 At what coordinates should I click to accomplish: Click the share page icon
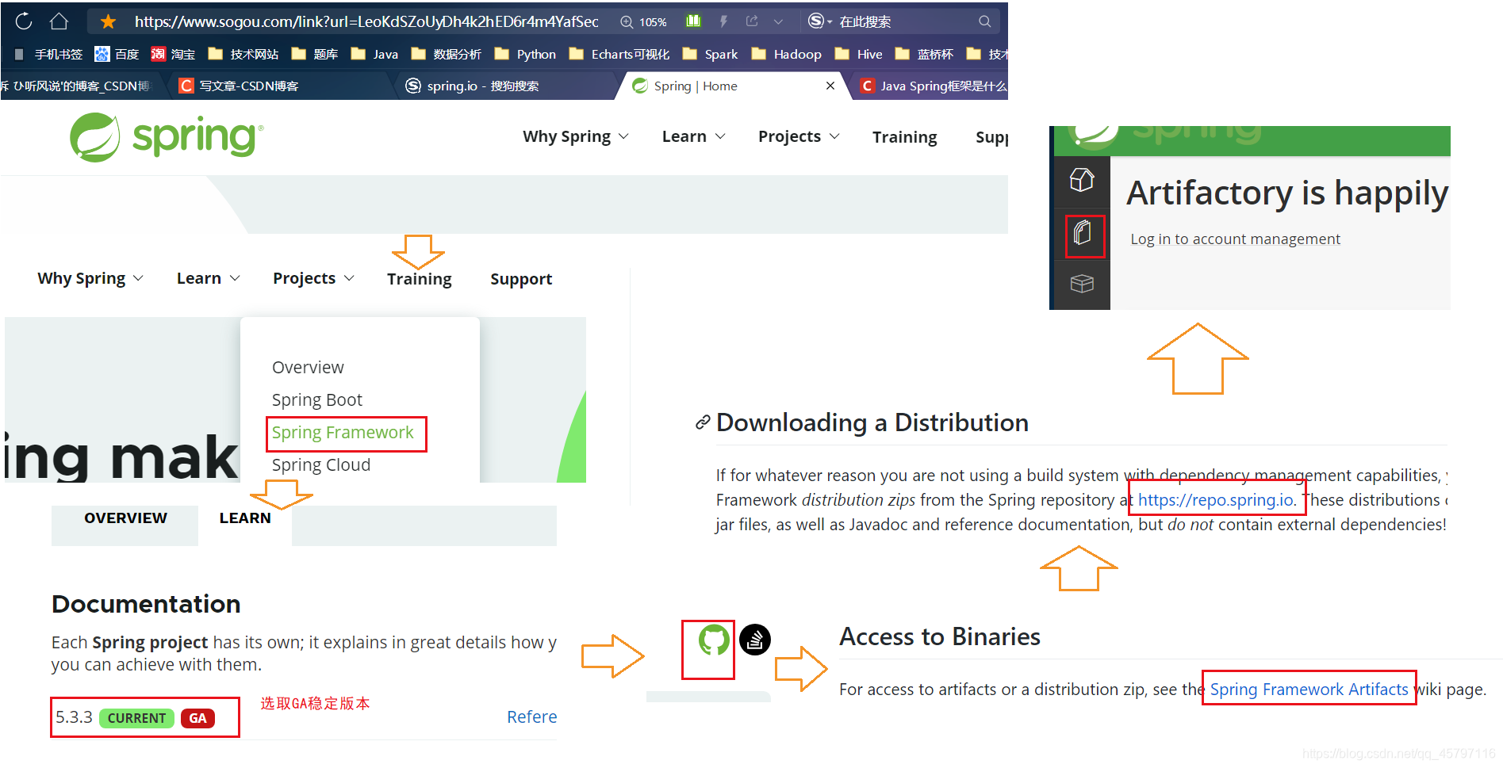[752, 21]
